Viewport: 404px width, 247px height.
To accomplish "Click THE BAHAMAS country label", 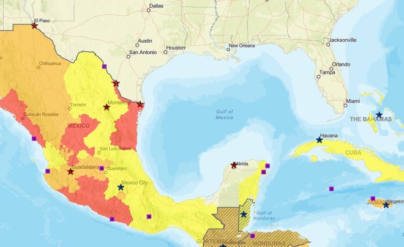I will pyautogui.click(x=370, y=119).
